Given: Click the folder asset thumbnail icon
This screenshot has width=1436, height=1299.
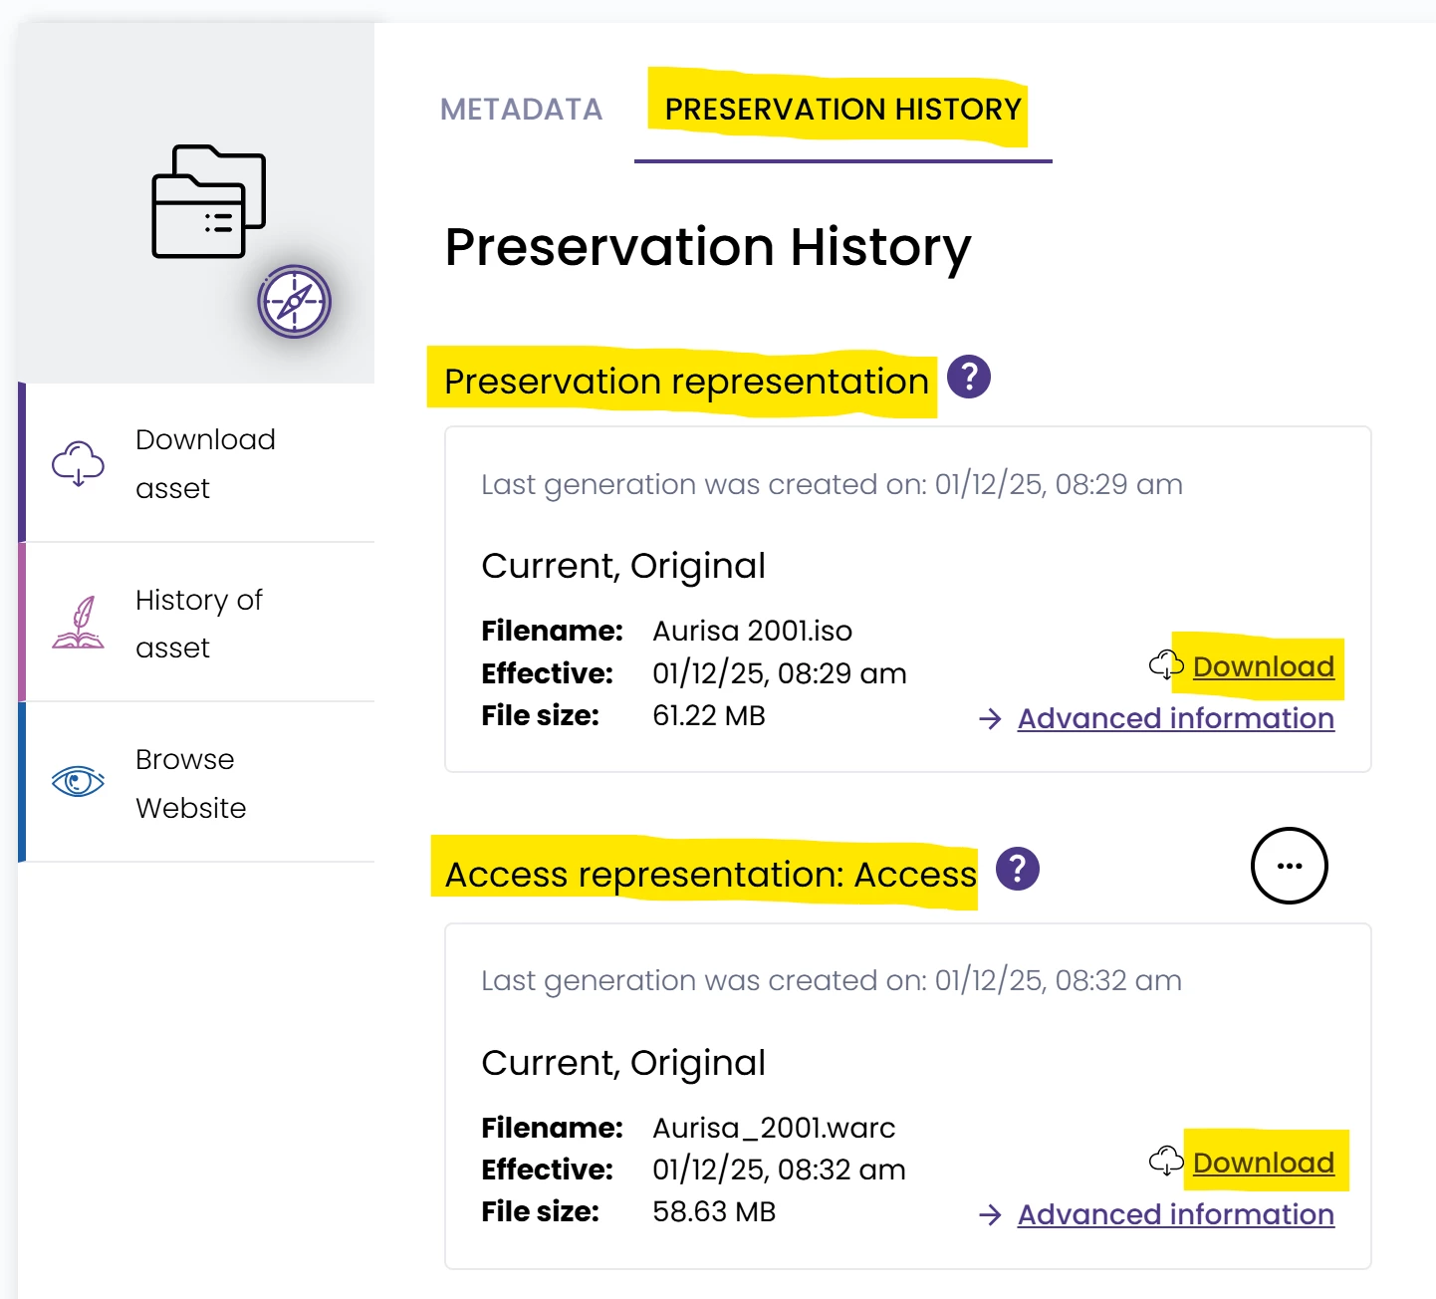Looking at the screenshot, I should (208, 202).
